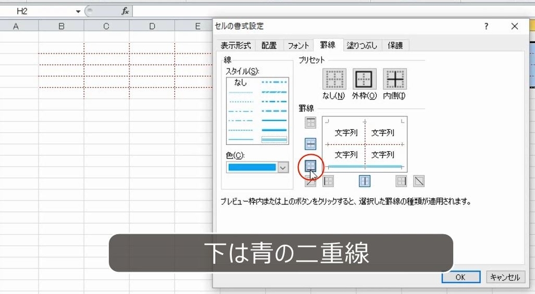Select the medium dashed line style

click(274, 111)
